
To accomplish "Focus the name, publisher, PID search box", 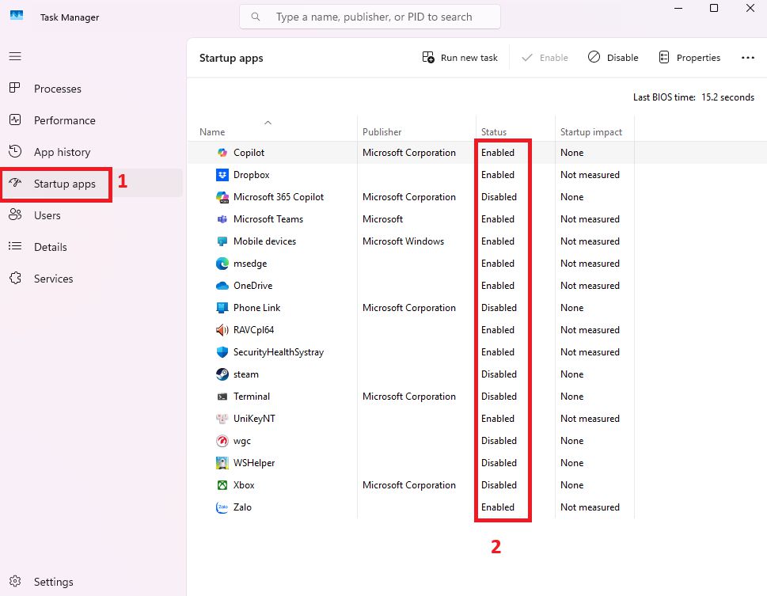I will [x=370, y=17].
